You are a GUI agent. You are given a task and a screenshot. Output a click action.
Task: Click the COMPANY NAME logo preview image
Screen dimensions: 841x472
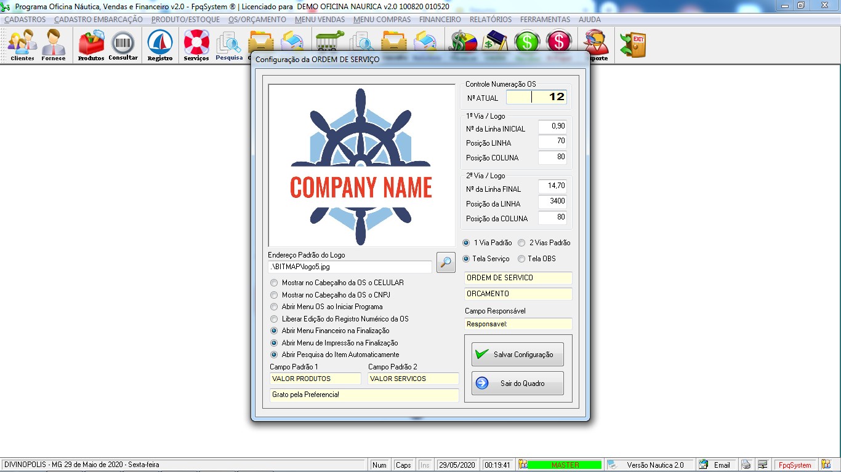click(361, 165)
